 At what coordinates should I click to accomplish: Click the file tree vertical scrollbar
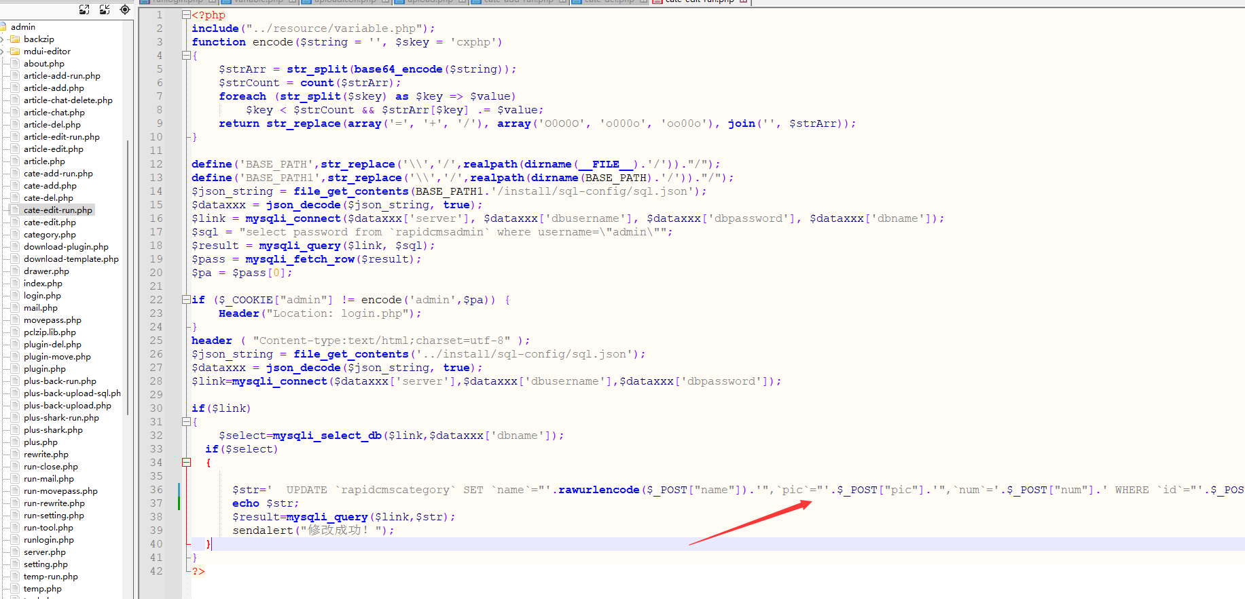click(128, 271)
